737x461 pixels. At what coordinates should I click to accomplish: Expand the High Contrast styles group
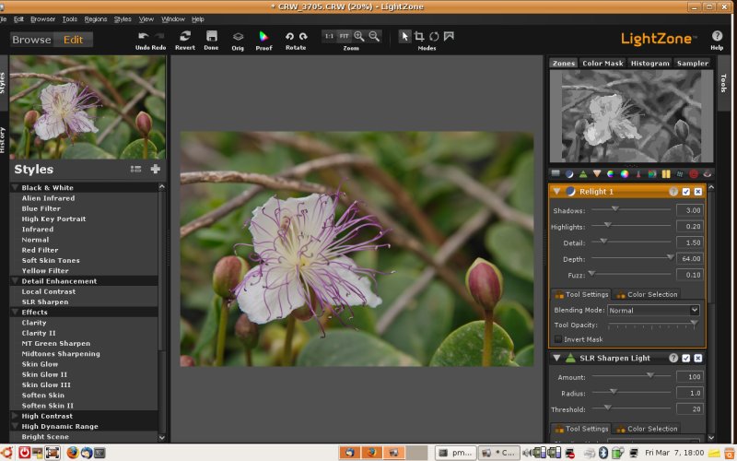click(x=15, y=416)
